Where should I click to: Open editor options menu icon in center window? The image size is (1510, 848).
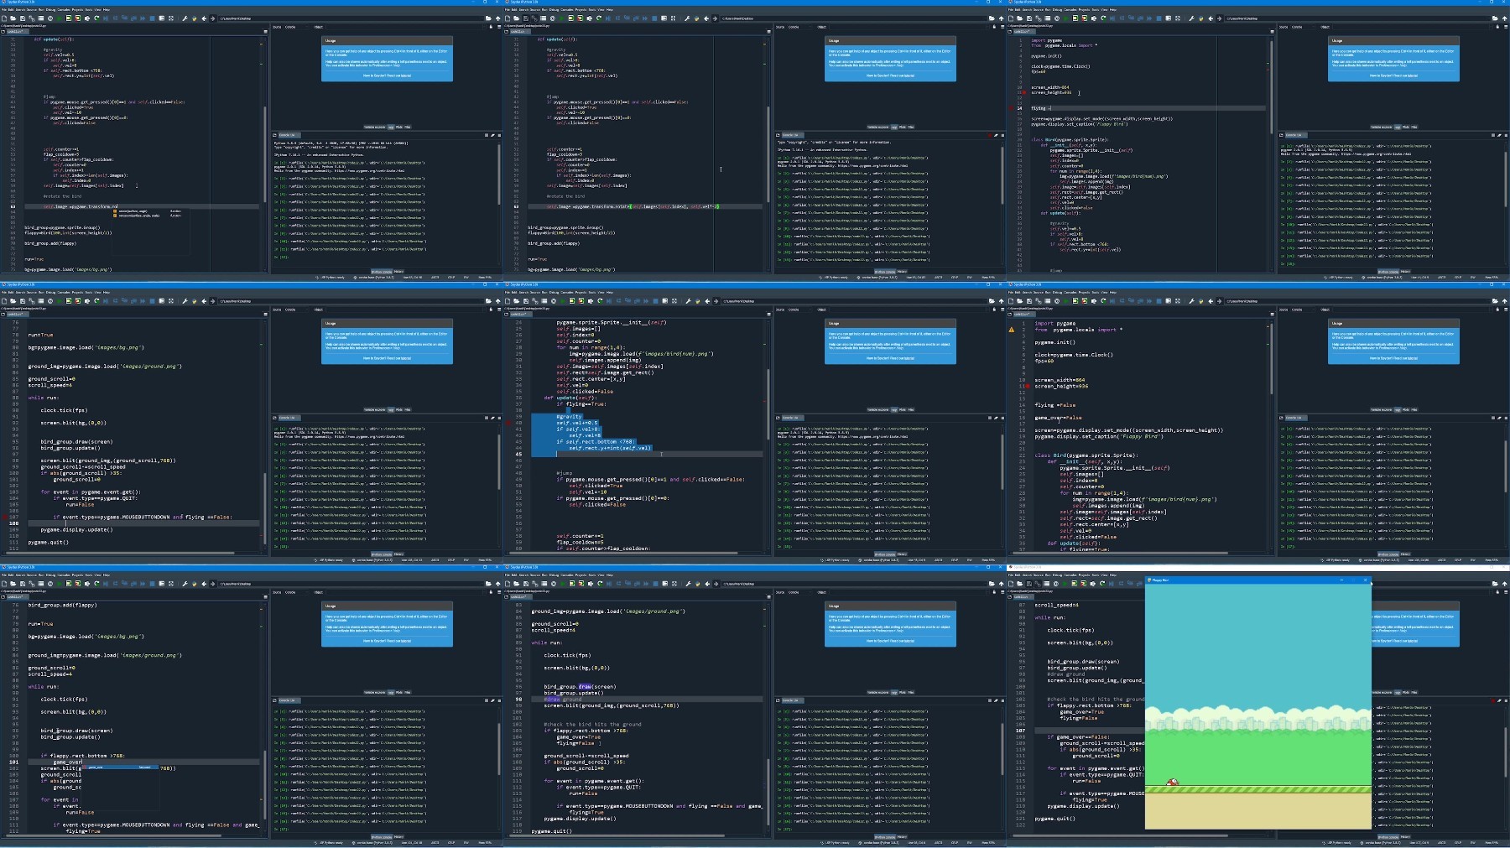coord(768,315)
